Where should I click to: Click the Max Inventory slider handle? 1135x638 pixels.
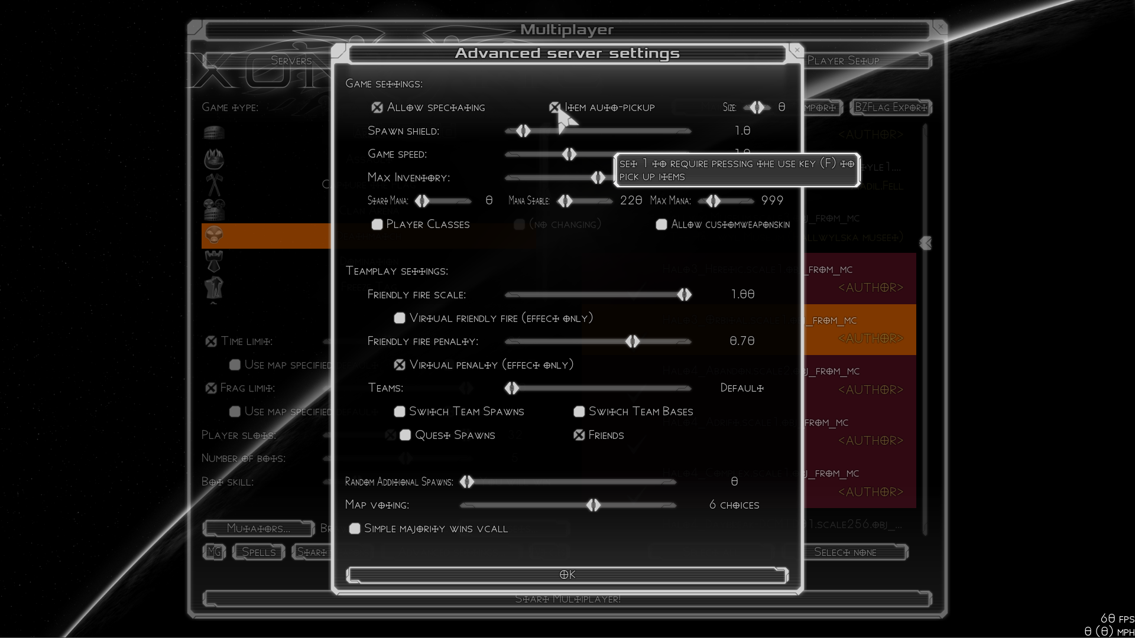click(598, 178)
